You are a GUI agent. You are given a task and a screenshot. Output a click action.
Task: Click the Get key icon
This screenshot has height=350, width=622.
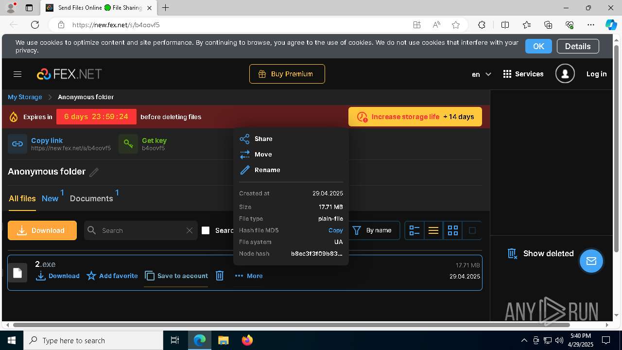pyautogui.click(x=128, y=144)
